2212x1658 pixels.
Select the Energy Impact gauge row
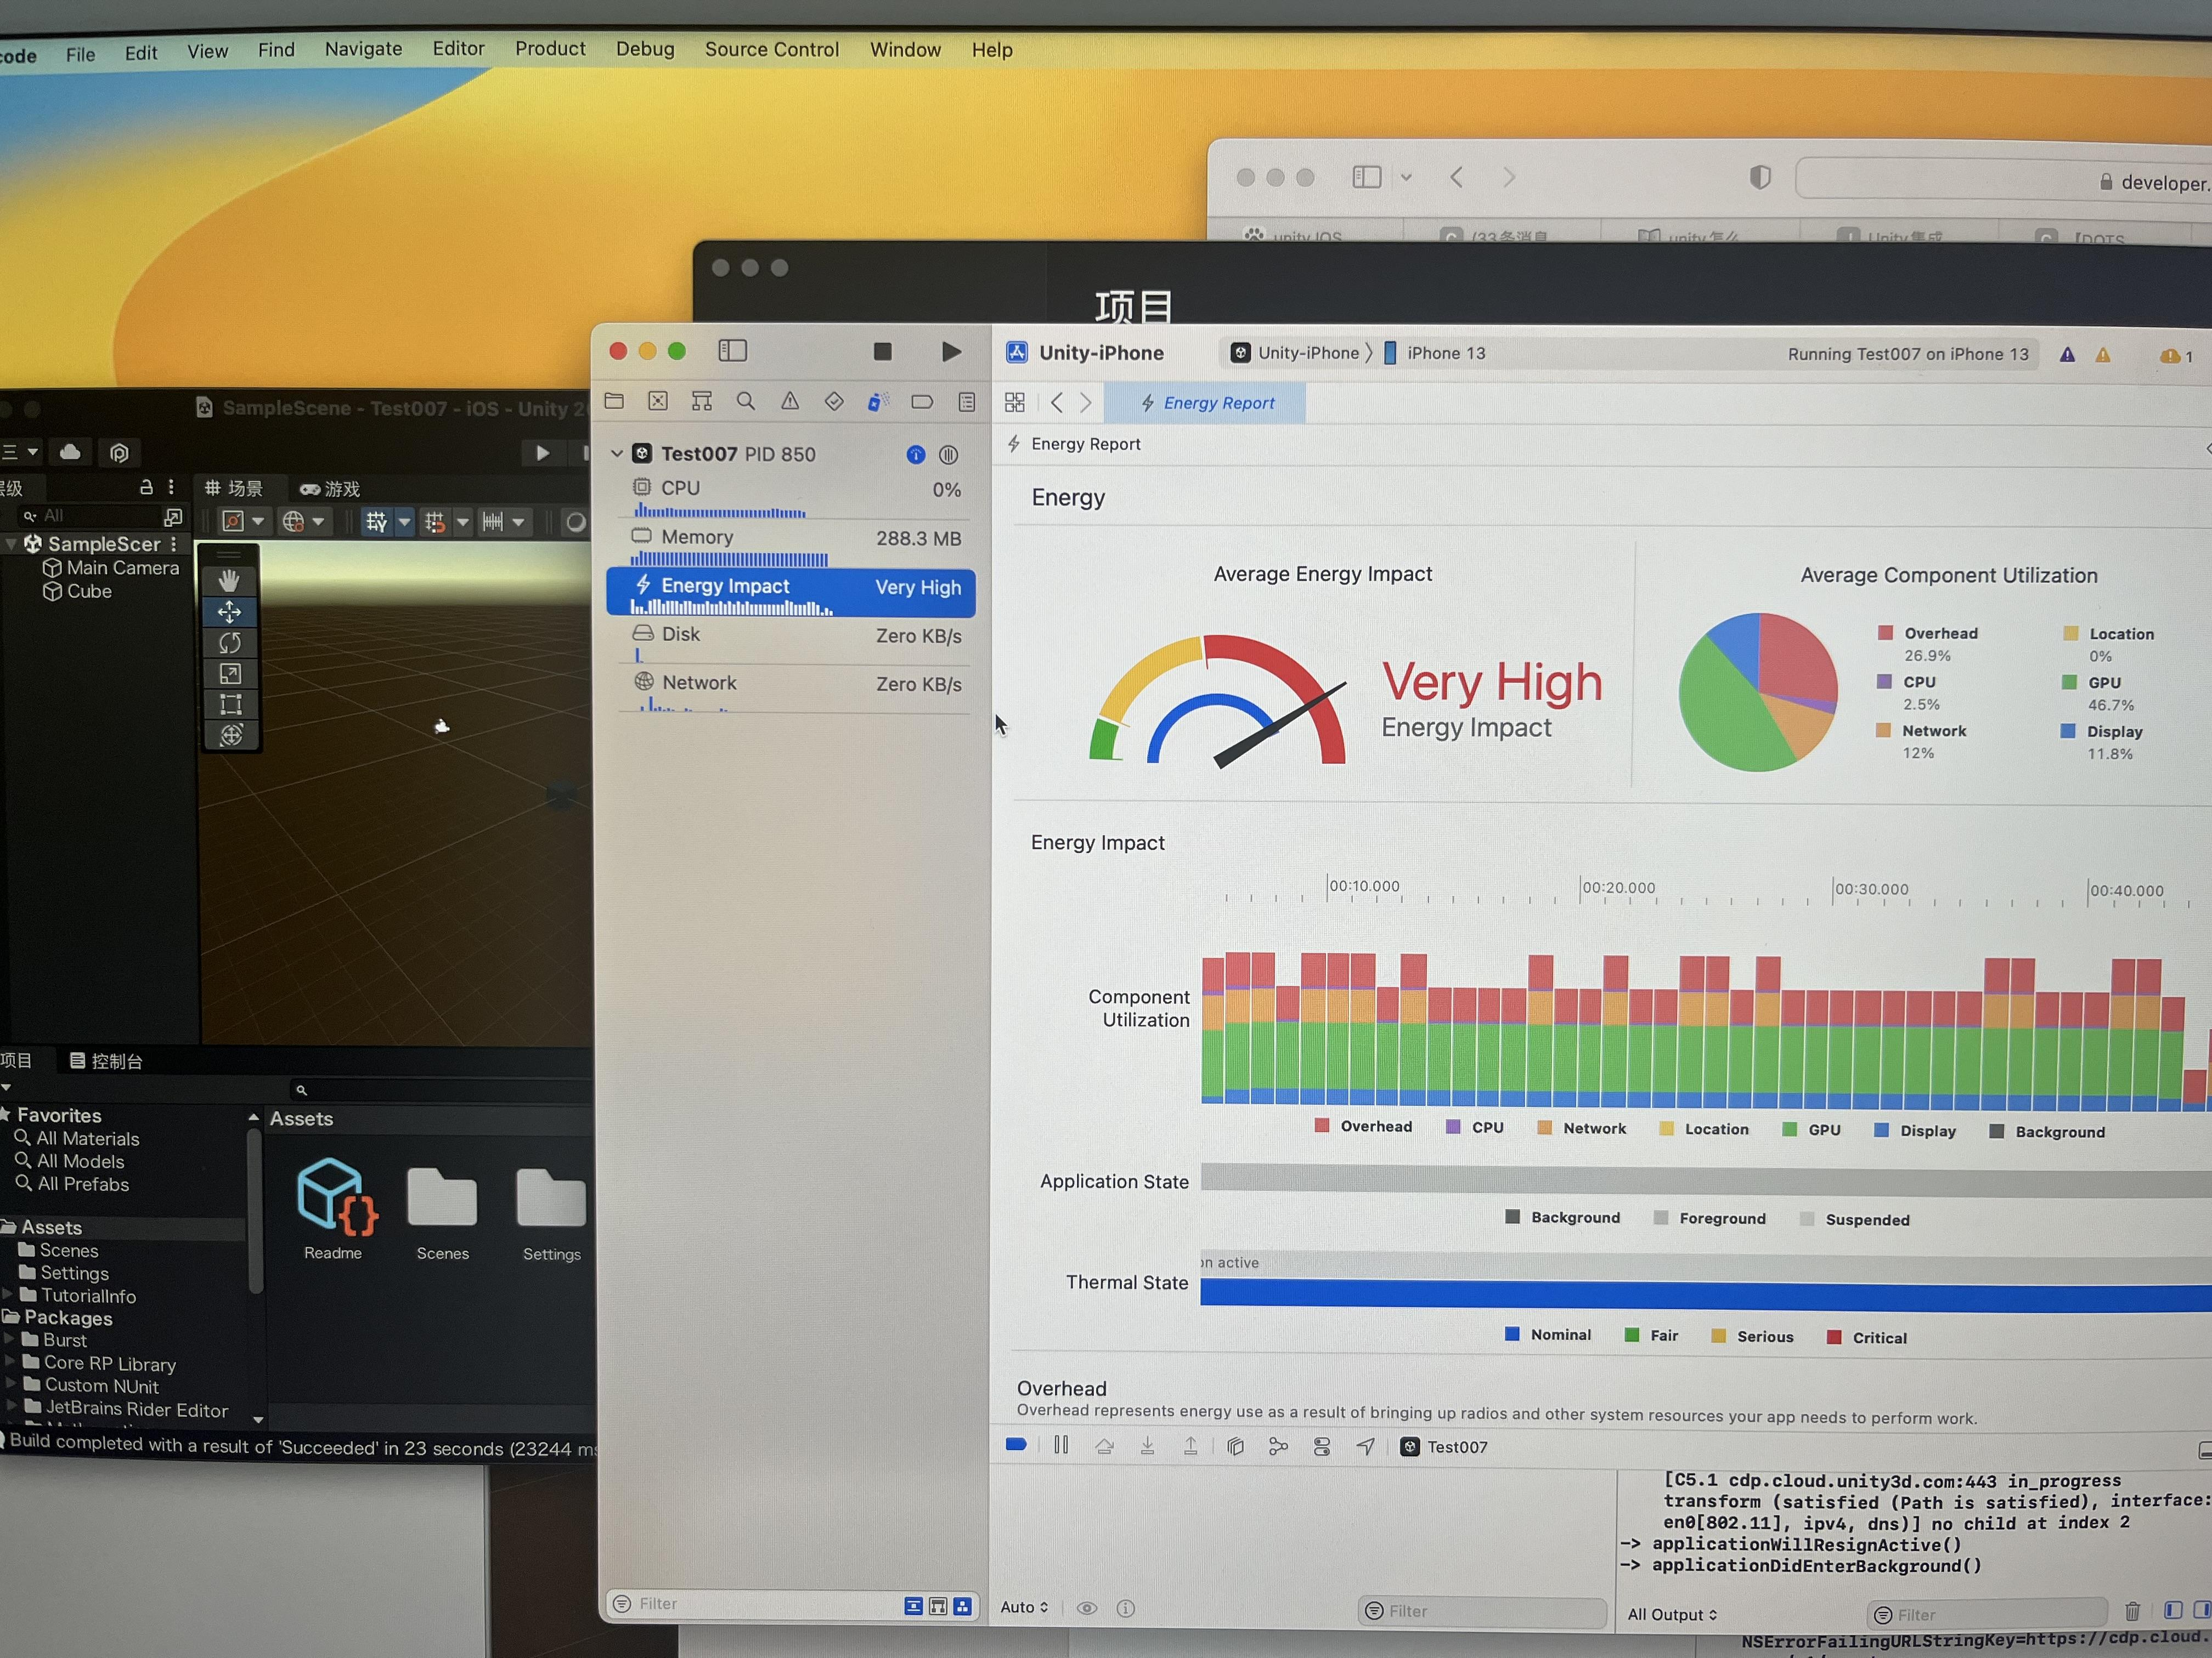pyautogui.click(x=791, y=592)
